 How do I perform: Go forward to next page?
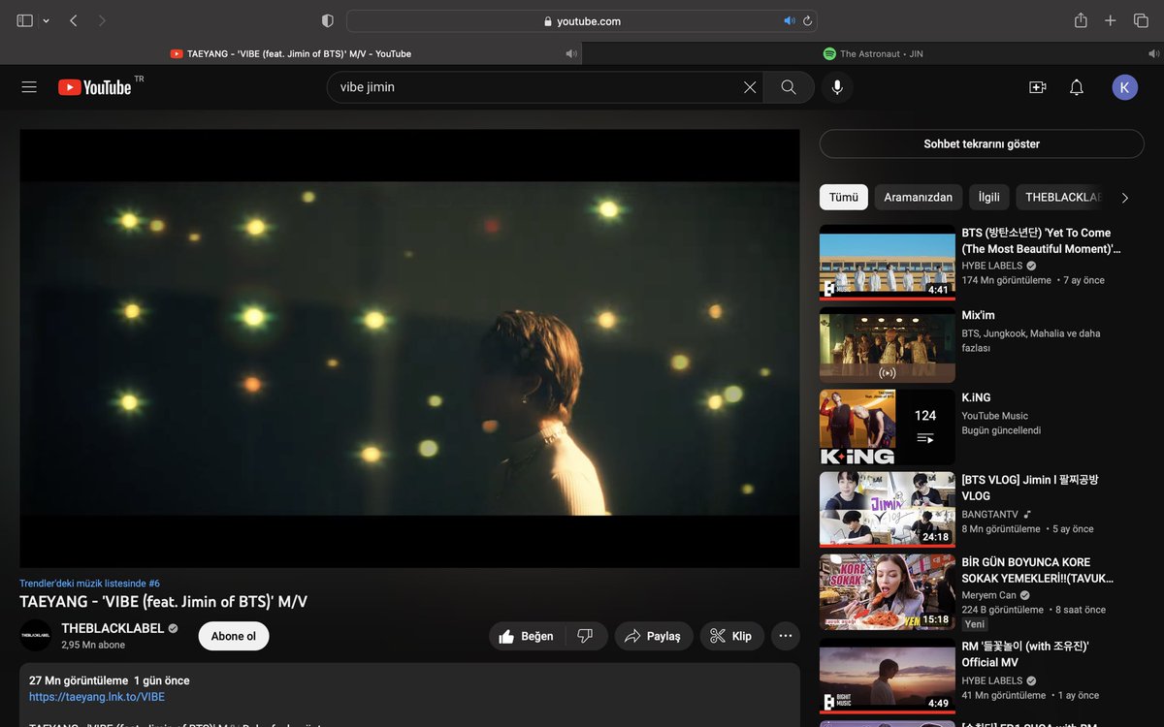coord(102,20)
